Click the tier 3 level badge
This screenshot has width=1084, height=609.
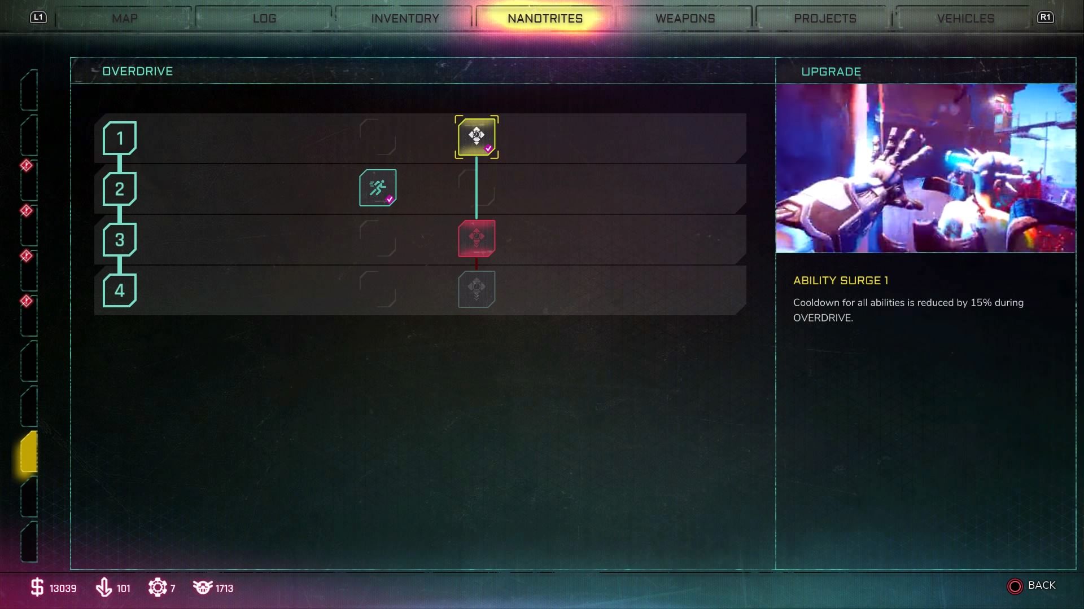point(120,240)
